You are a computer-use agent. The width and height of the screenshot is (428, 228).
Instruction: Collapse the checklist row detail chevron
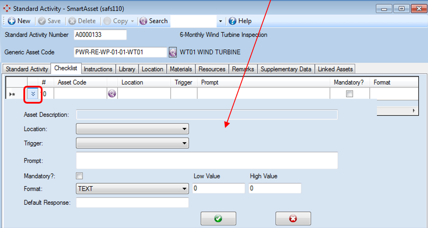point(33,94)
